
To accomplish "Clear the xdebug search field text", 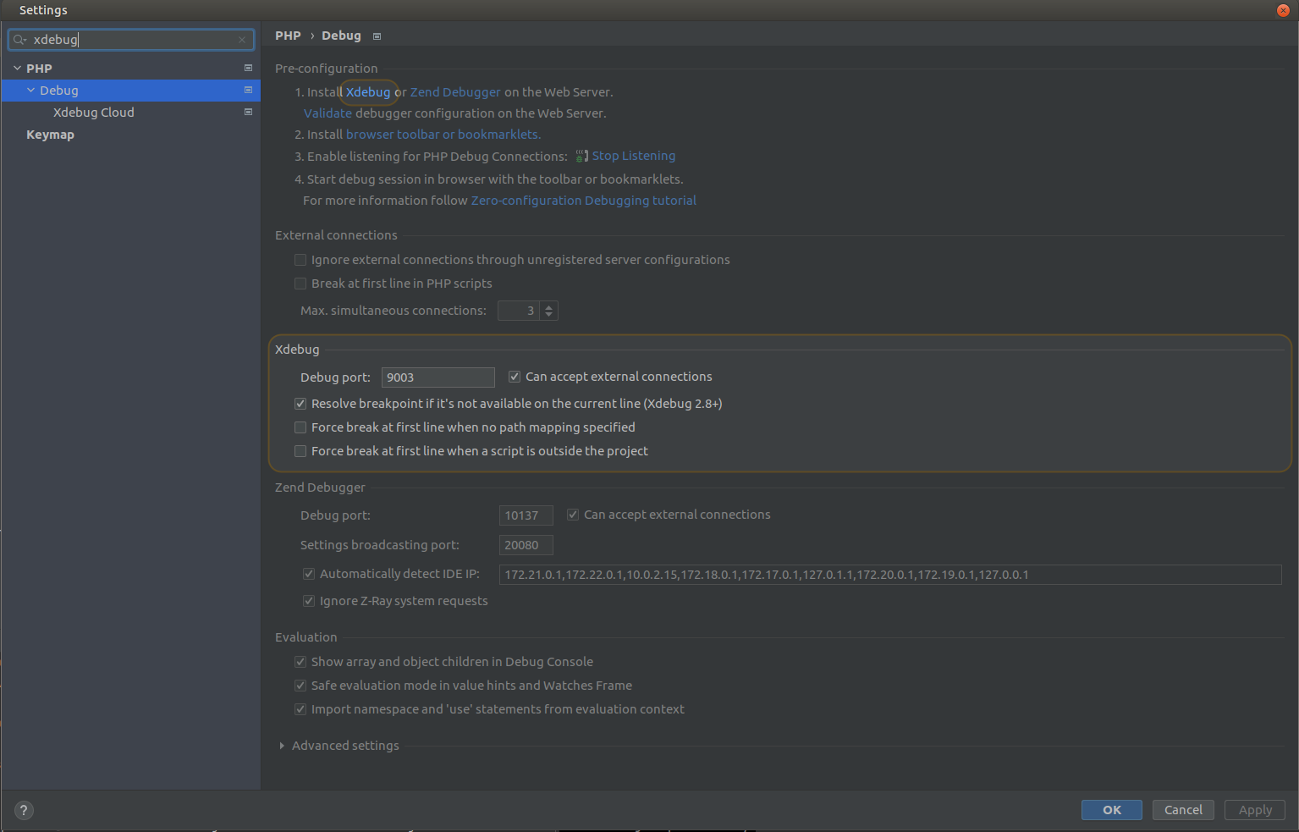I will (x=242, y=40).
